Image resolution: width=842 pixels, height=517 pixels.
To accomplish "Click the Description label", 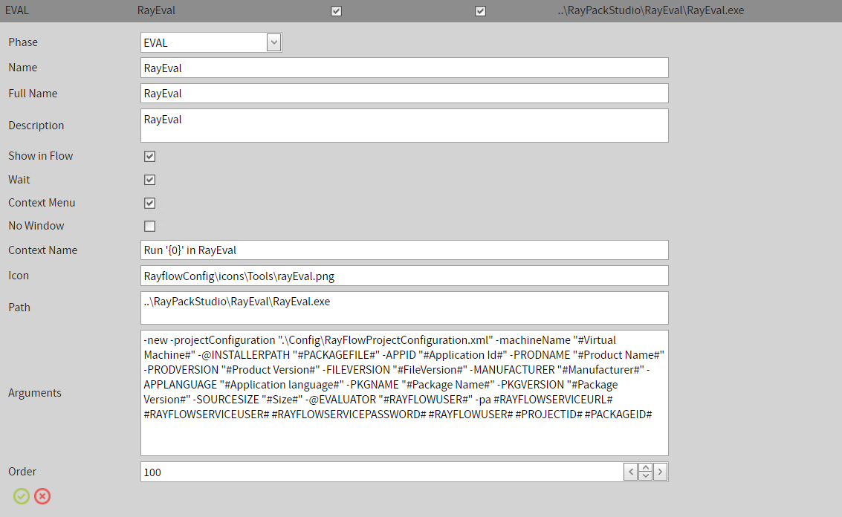I will (36, 126).
